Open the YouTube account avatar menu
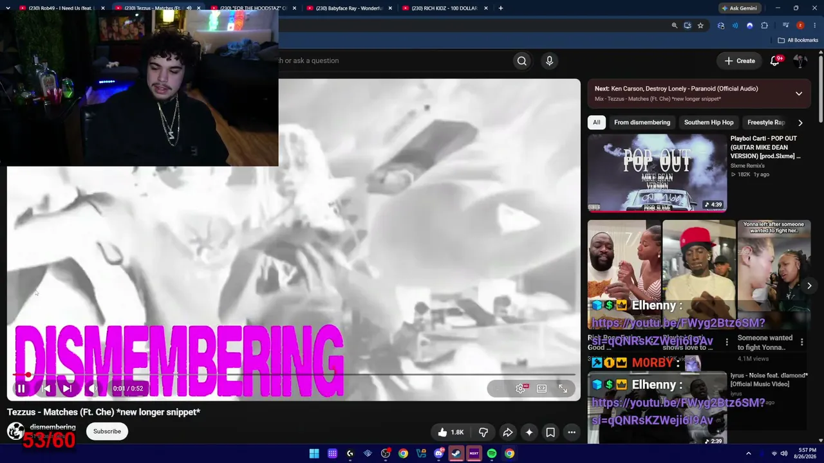 click(800, 60)
